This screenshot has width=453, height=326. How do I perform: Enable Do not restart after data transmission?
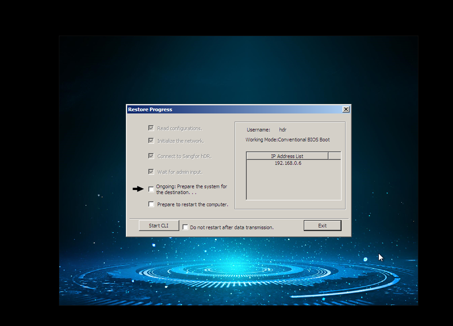click(x=186, y=227)
